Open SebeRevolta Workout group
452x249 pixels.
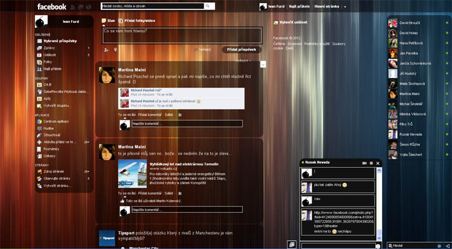(66, 92)
